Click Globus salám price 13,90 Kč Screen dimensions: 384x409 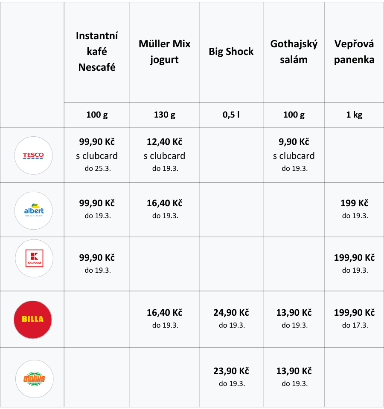pyautogui.click(x=294, y=371)
